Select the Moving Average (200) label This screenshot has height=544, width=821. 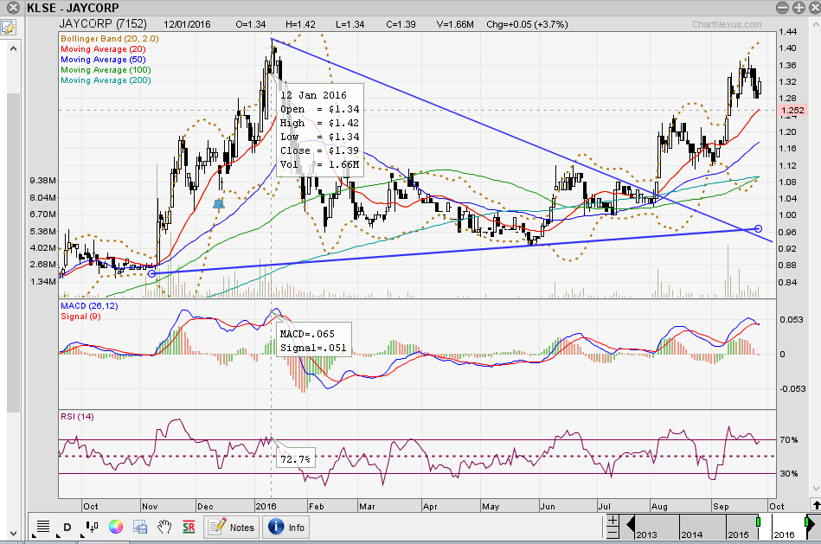(x=106, y=80)
